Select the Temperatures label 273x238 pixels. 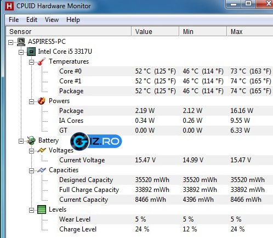pyautogui.click(x=69, y=61)
